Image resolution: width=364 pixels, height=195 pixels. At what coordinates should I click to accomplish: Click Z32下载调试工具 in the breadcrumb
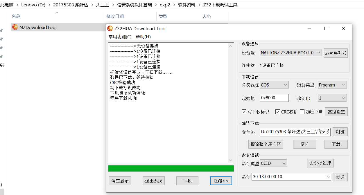click(220, 5)
